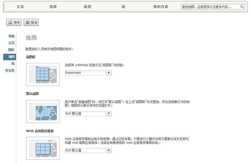Select 地图 in the top navigation bar
The width and height of the screenshot is (251, 163).
coord(87,7)
